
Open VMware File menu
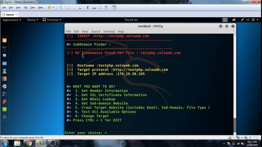click(x=4, y=7)
